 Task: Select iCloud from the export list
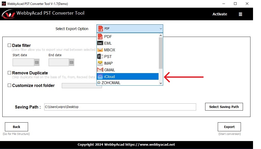click(128, 76)
